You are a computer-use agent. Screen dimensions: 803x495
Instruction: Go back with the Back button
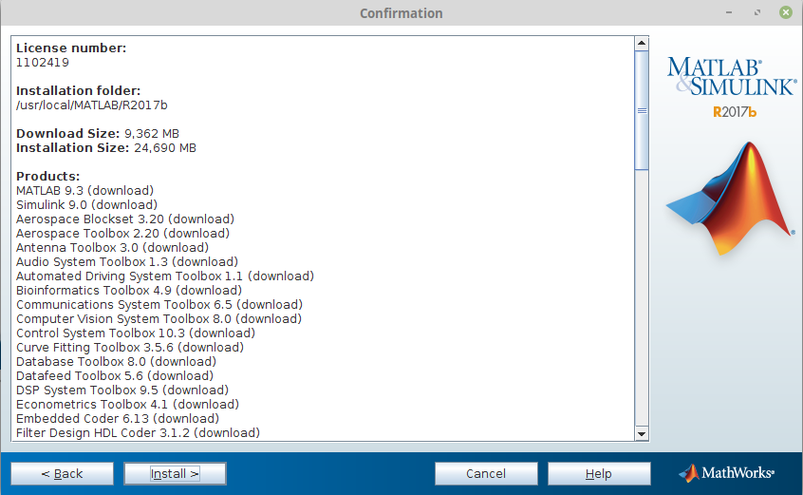(62, 473)
